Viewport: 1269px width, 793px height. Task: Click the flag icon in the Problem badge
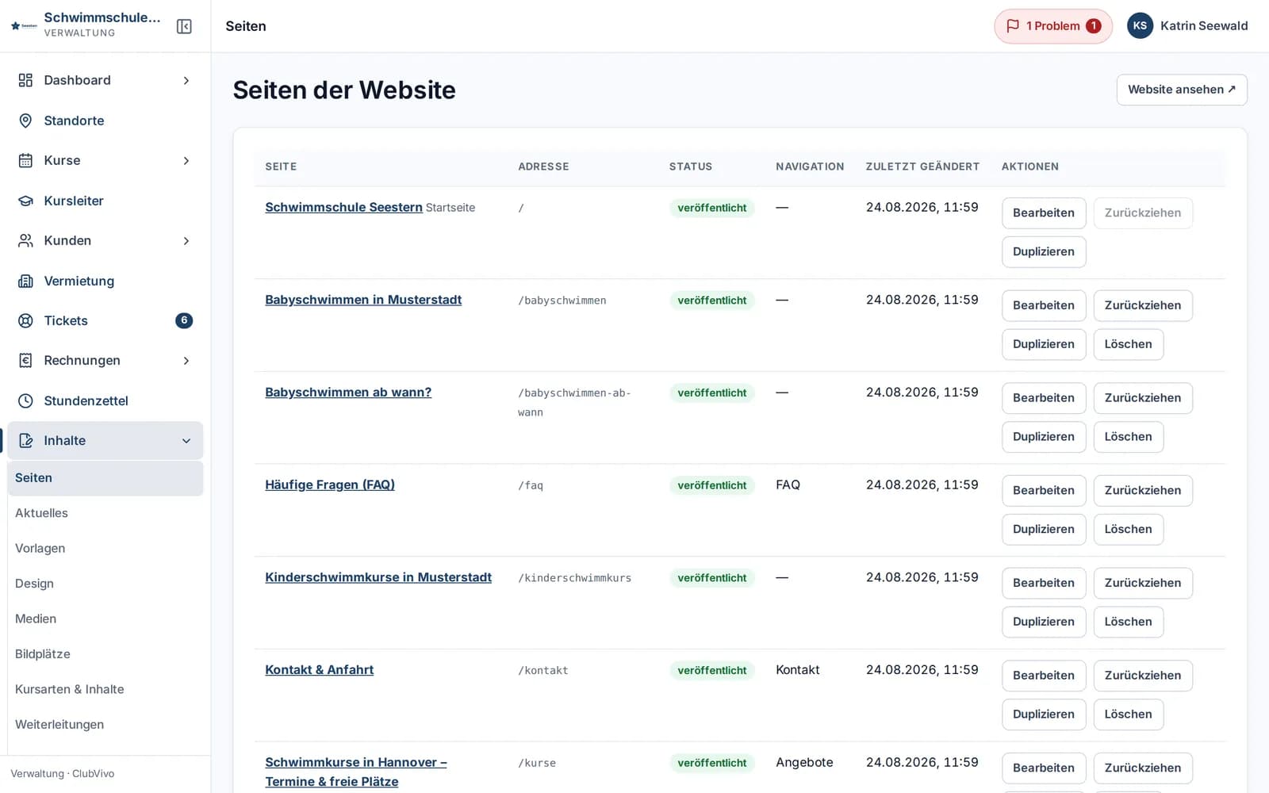tap(1013, 26)
